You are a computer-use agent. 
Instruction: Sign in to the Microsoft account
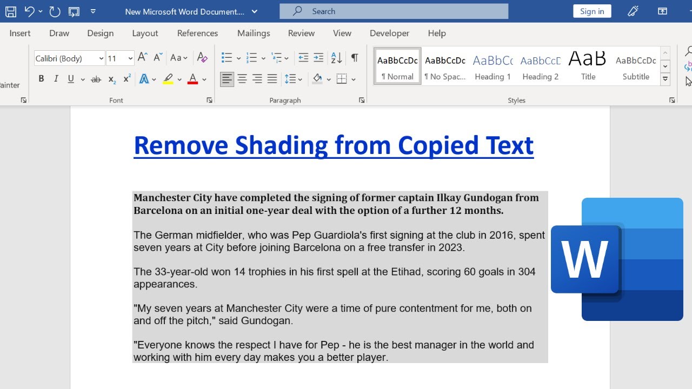point(592,11)
